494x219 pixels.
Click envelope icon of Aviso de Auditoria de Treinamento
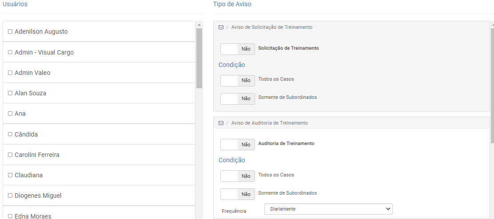click(x=221, y=123)
